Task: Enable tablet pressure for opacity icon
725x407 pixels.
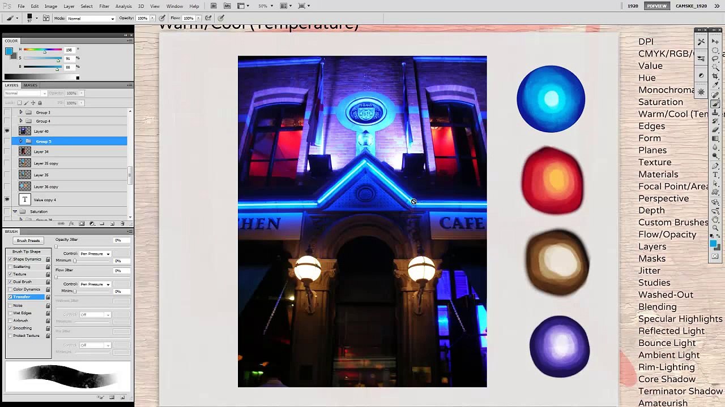Action: 162,18
